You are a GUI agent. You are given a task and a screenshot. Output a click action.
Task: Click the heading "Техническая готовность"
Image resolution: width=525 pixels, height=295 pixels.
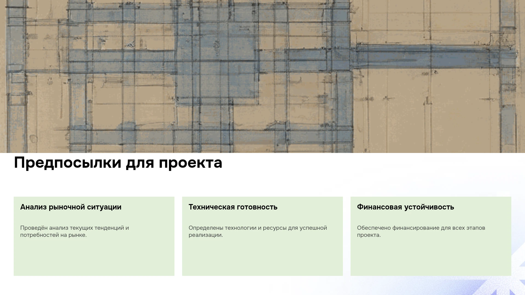tap(233, 207)
